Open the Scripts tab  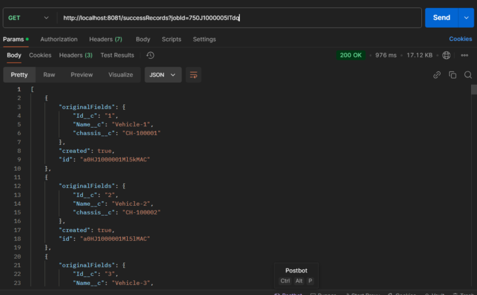tap(172, 39)
